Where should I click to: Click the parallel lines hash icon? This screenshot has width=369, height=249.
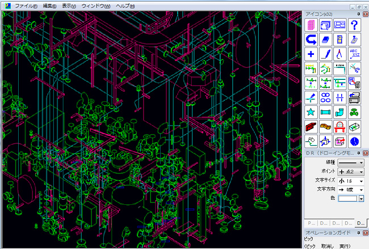(x=340, y=98)
